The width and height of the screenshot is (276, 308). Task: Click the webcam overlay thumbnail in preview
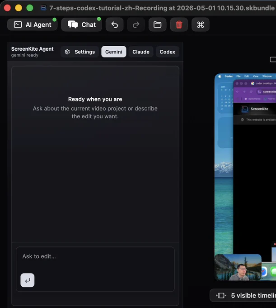[x=238, y=267]
